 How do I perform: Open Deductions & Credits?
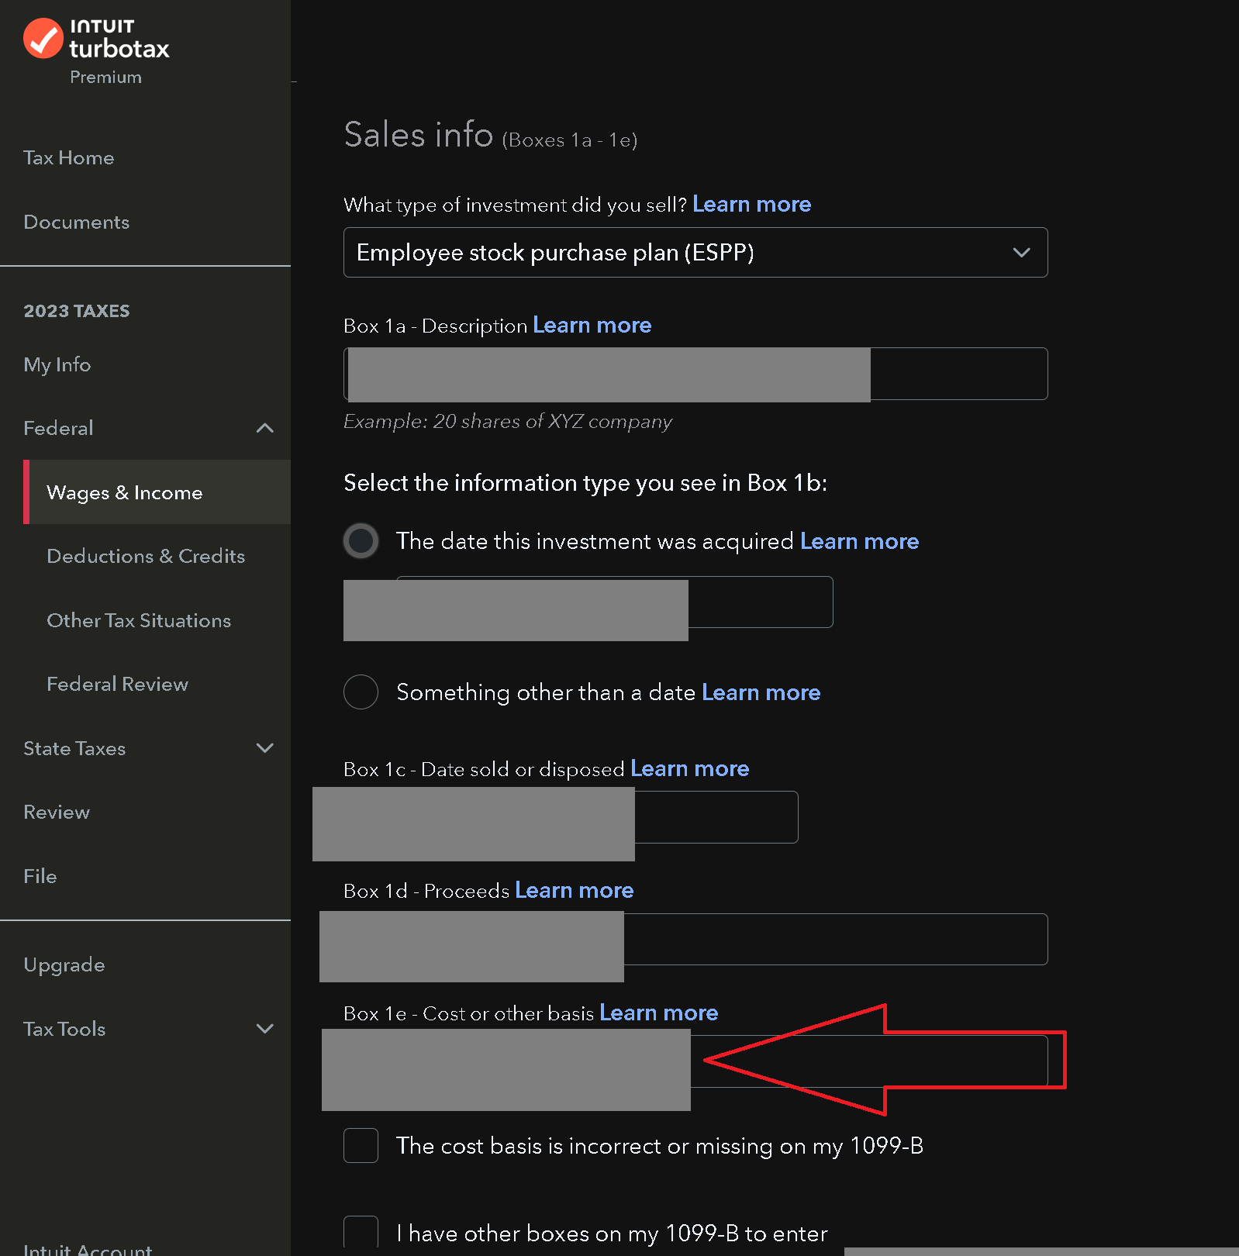click(x=146, y=556)
